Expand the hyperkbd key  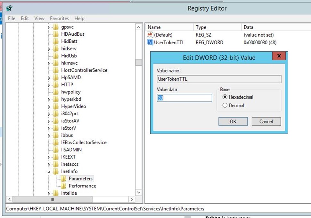tap(49, 100)
